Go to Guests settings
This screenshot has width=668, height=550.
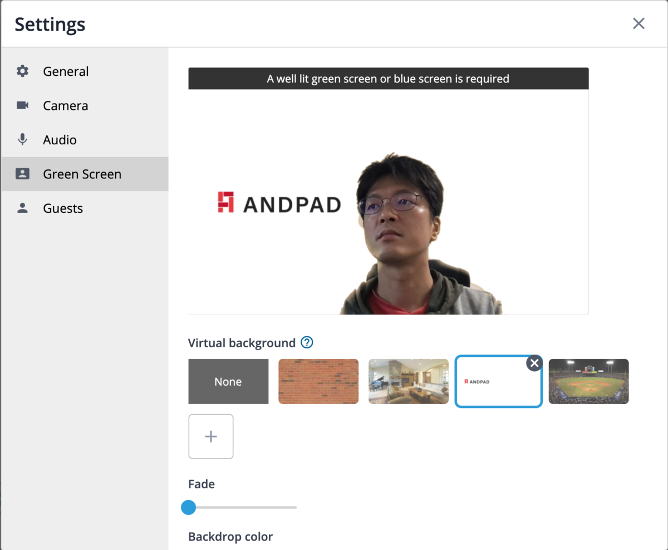click(85, 208)
